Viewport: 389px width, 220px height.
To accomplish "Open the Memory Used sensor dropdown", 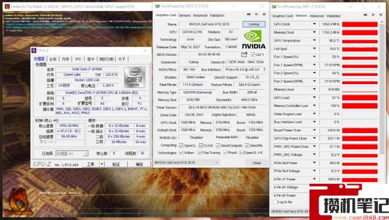I will pos(314,89).
